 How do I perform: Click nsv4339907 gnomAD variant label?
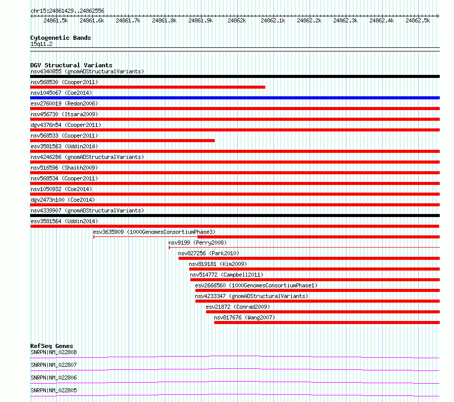[x=87, y=210]
